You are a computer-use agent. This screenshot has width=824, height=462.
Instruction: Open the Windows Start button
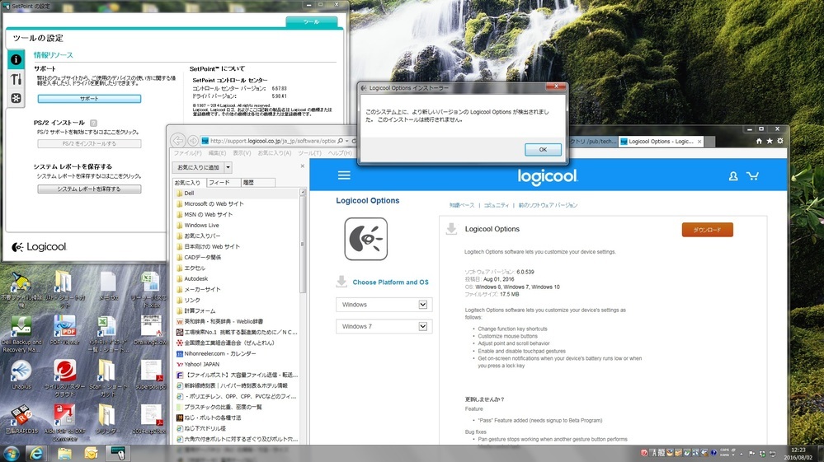tap(11, 453)
